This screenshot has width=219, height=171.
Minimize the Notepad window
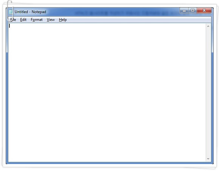coord(184,11)
